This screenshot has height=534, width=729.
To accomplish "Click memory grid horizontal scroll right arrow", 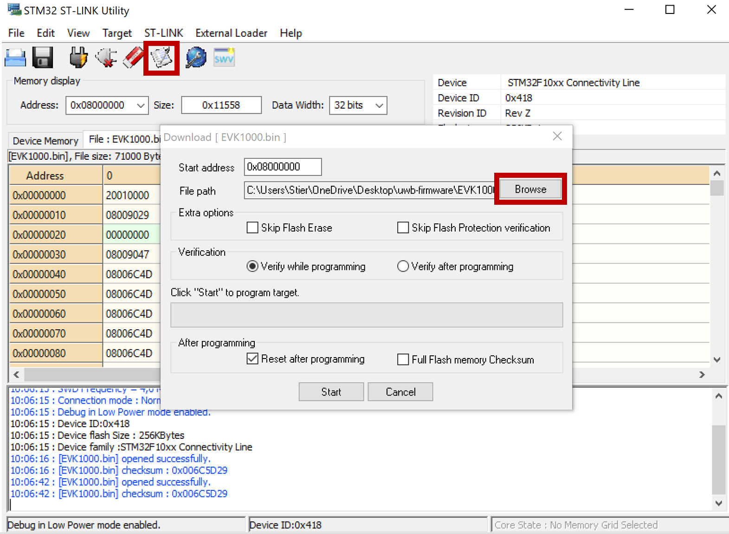I will coord(702,374).
